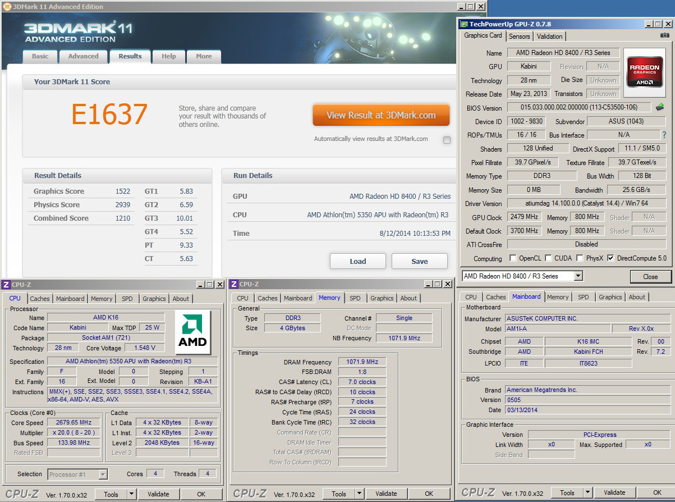Switch to the Sensors tab in GPU-Z

pos(519,36)
